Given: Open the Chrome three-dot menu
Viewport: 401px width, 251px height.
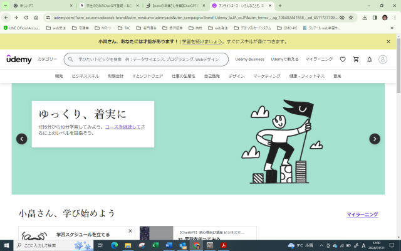Looking at the screenshot, I should pyautogui.click(x=395, y=18).
